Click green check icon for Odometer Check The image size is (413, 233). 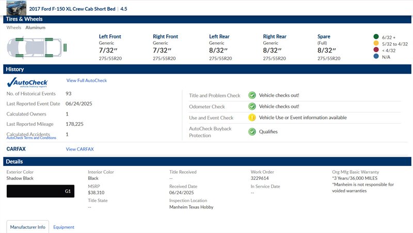pyautogui.click(x=252, y=106)
